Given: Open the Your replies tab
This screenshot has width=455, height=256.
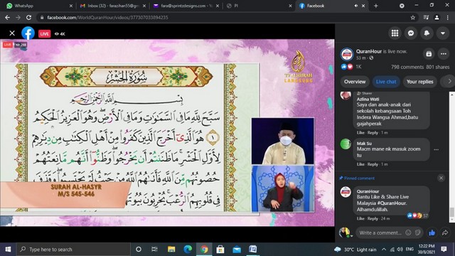Looking at the screenshot, I should pyautogui.click(x=419, y=82).
